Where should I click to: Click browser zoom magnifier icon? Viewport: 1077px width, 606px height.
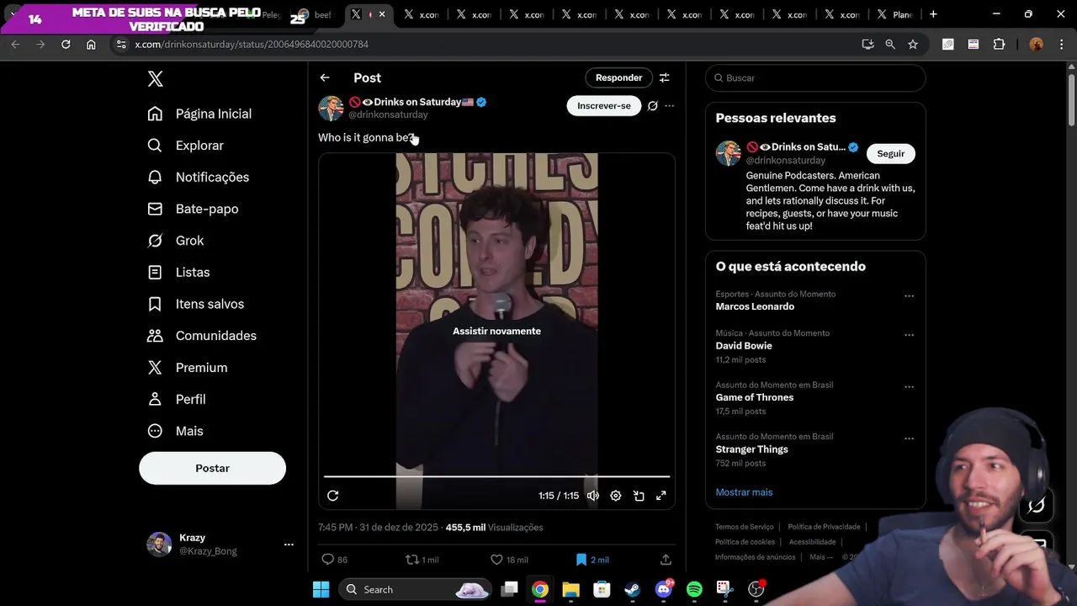click(890, 45)
